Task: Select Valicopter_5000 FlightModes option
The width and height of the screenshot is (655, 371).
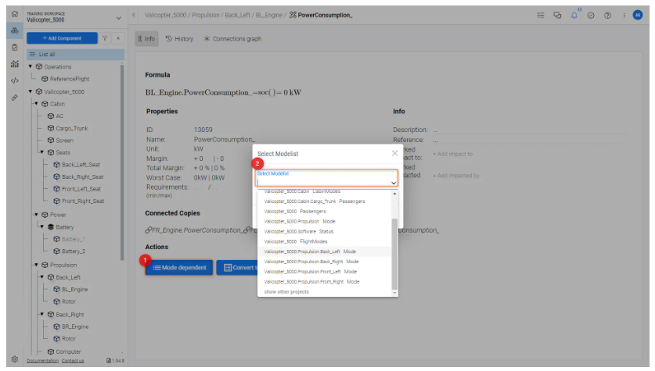Action: [x=325, y=241]
